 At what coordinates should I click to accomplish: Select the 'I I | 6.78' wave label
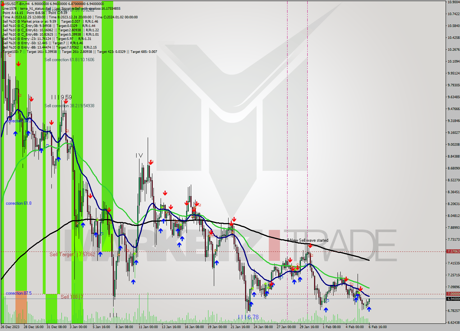pyautogui.click(x=248, y=317)
